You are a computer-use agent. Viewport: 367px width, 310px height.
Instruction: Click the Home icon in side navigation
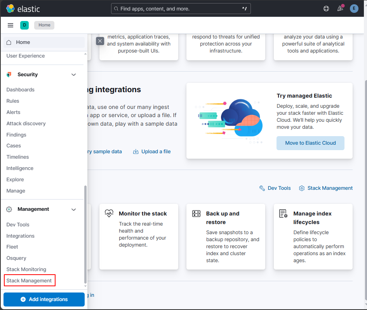point(9,42)
